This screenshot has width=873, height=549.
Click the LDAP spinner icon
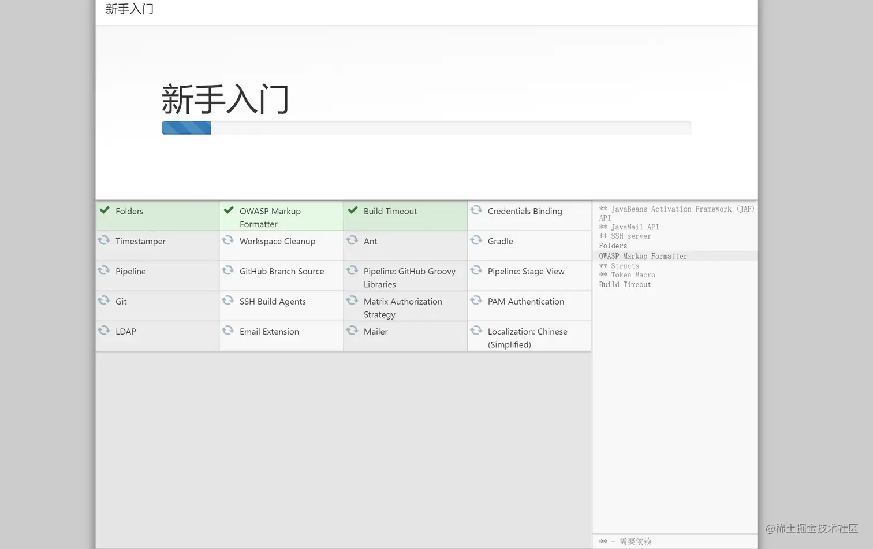[x=104, y=331]
